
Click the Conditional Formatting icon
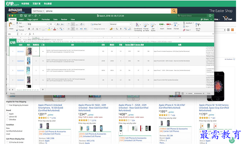(x=137, y=25)
